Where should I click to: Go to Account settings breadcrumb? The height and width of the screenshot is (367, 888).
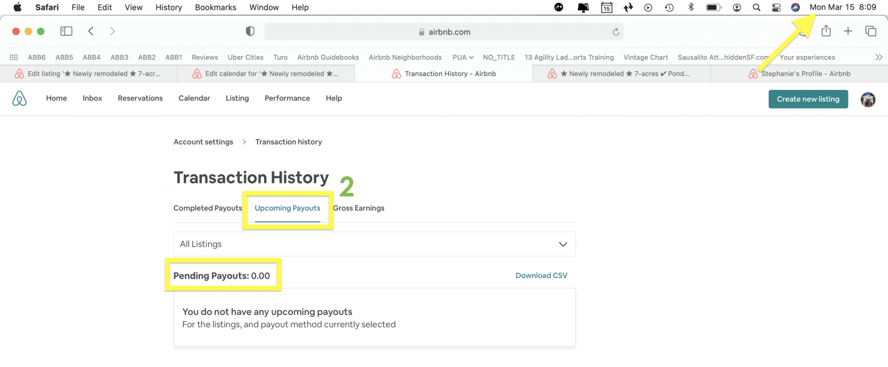click(x=203, y=142)
